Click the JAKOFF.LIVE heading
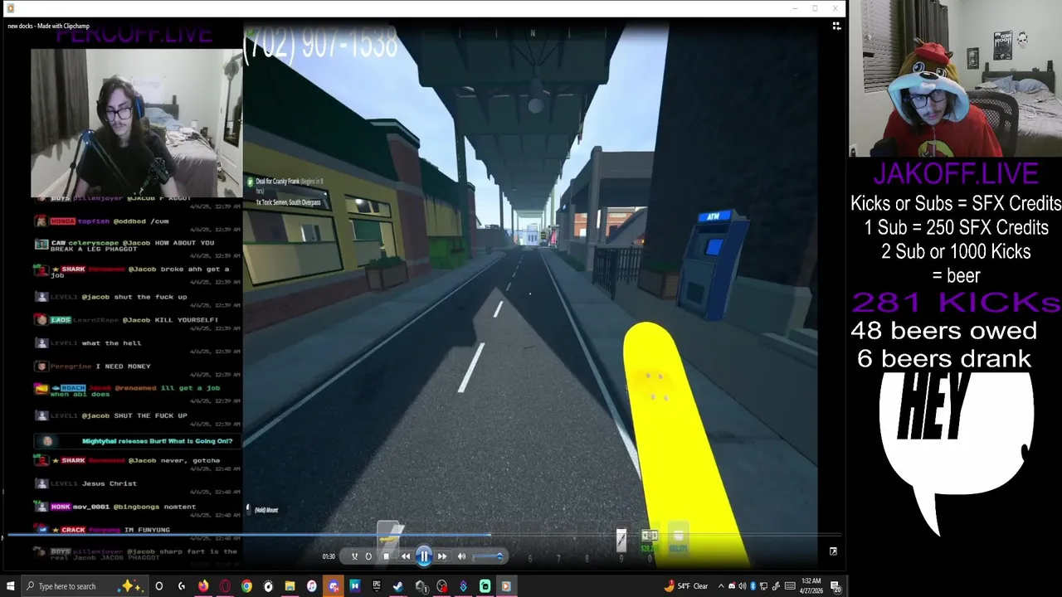The image size is (1062, 597). [x=956, y=174]
